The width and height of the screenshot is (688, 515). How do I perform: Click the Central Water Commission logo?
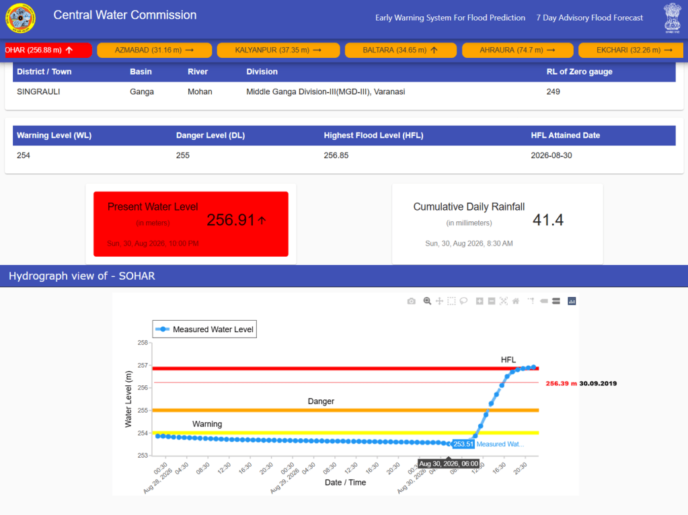(x=20, y=18)
